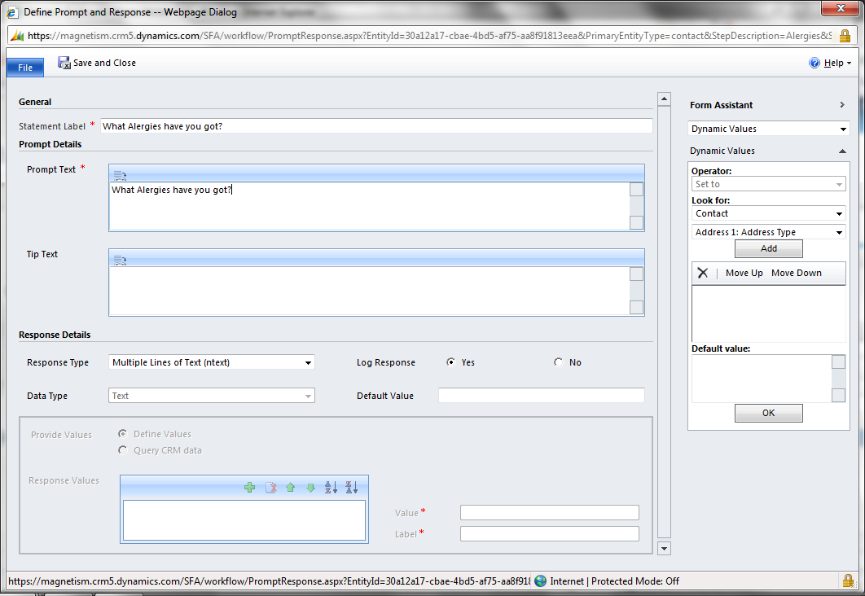This screenshot has height=596, width=865.
Task: Click the X delete icon in Form Assistant
Action: click(703, 273)
